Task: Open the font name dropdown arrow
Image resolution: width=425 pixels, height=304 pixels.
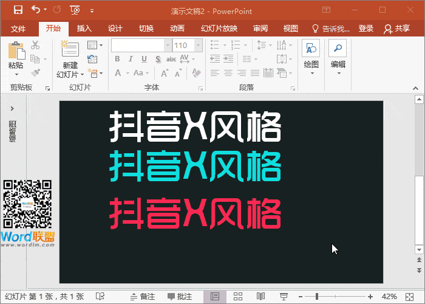Action: pyautogui.click(x=168, y=46)
